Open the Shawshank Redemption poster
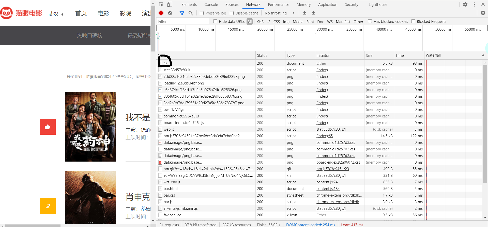The image size is (488, 227). point(90,197)
